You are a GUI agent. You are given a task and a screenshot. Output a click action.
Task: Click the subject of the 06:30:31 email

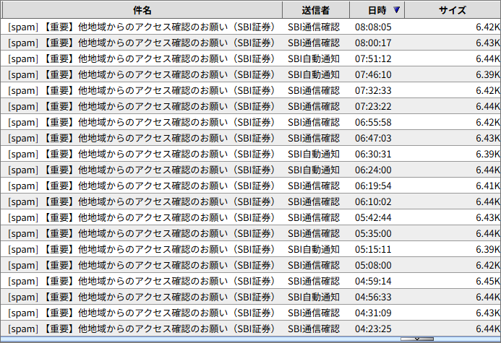142,154
